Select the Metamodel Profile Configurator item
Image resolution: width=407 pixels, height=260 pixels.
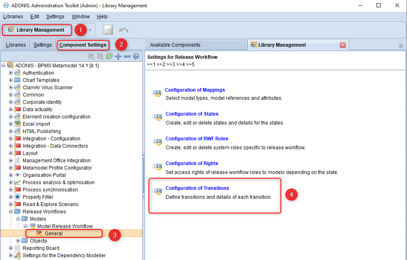(57, 168)
